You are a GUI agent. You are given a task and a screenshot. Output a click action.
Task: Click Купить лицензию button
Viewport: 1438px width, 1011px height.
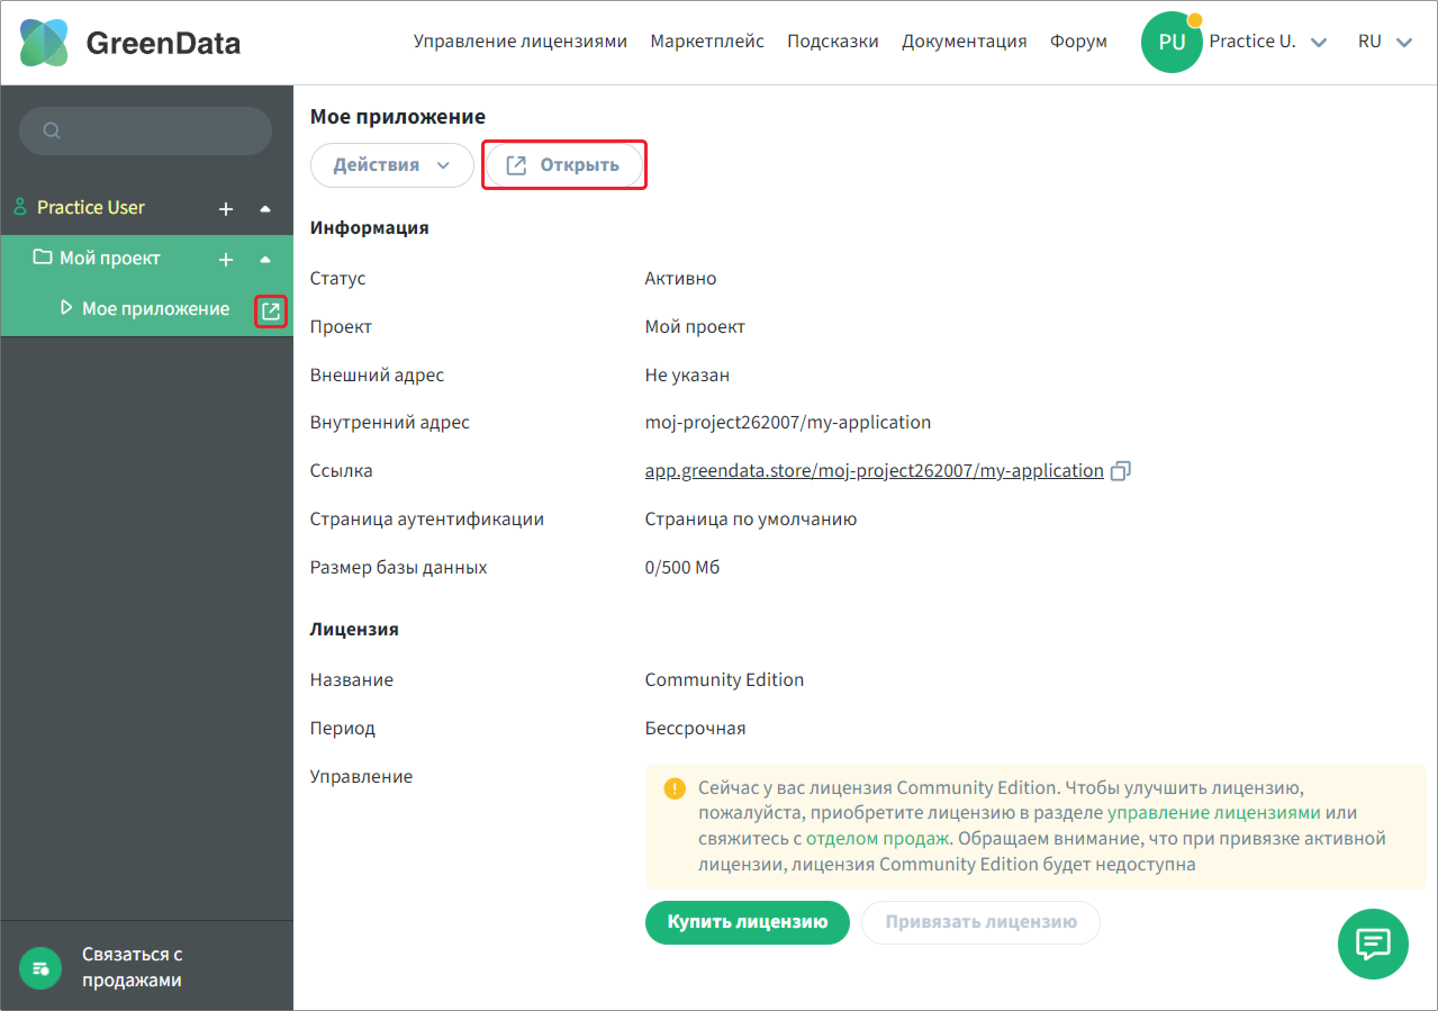[x=747, y=922]
